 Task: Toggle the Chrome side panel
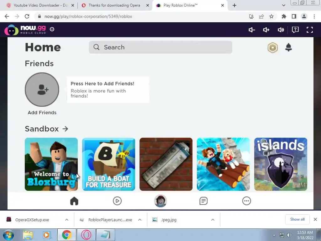pos(294,16)
